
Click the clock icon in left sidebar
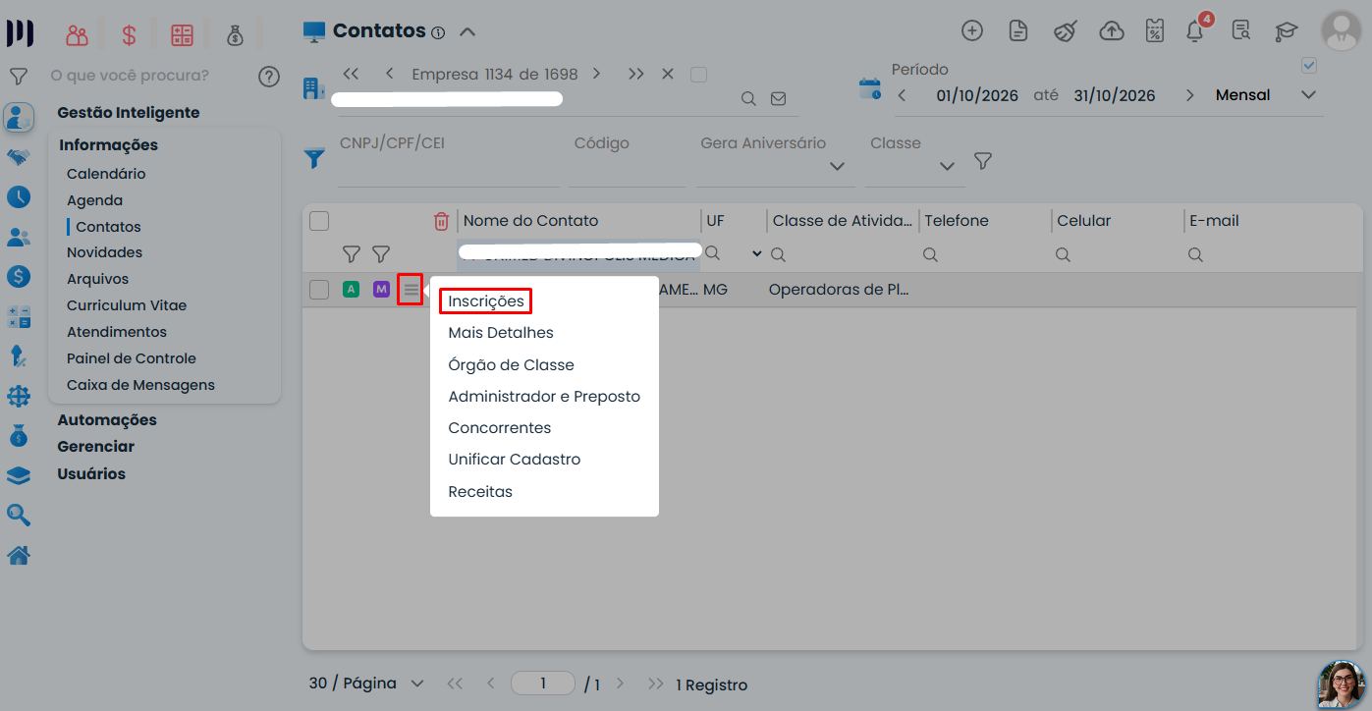[x=18, y=196]
